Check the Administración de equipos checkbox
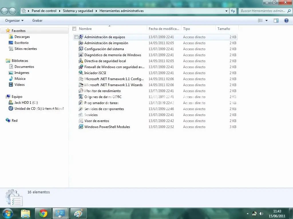The image size is (293, 219). 76,37
